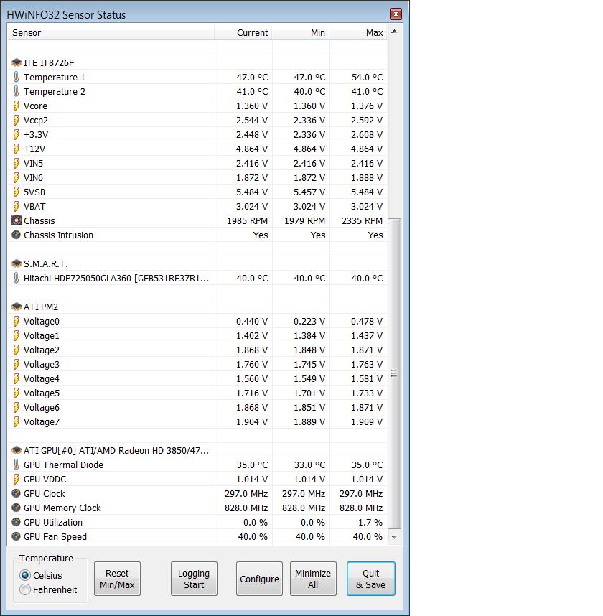Click the Chassis max value 2335 RPM
Viewport: 603px width, 616px height.
(362, 221)
